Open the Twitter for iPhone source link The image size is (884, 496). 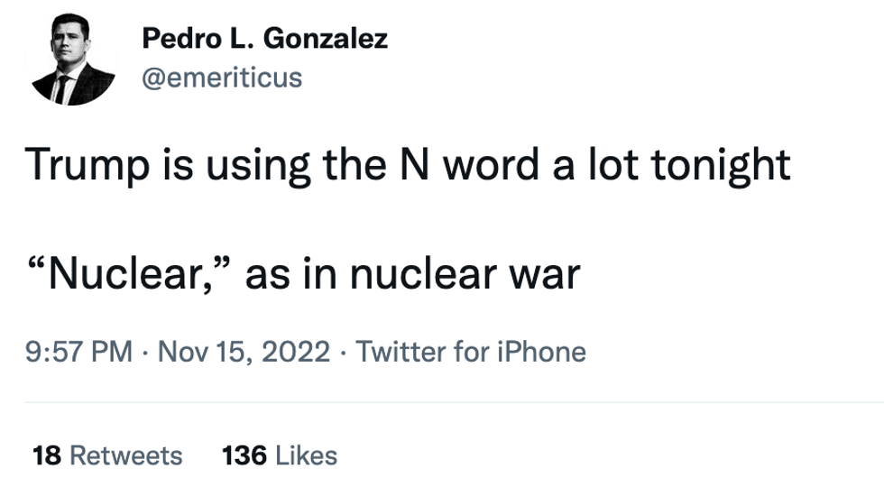click(x=471, y=351)
